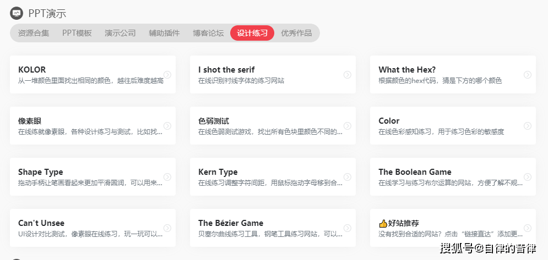Select the active 设计练习 tab
The image size is (548, 260).
pos(252,33)
